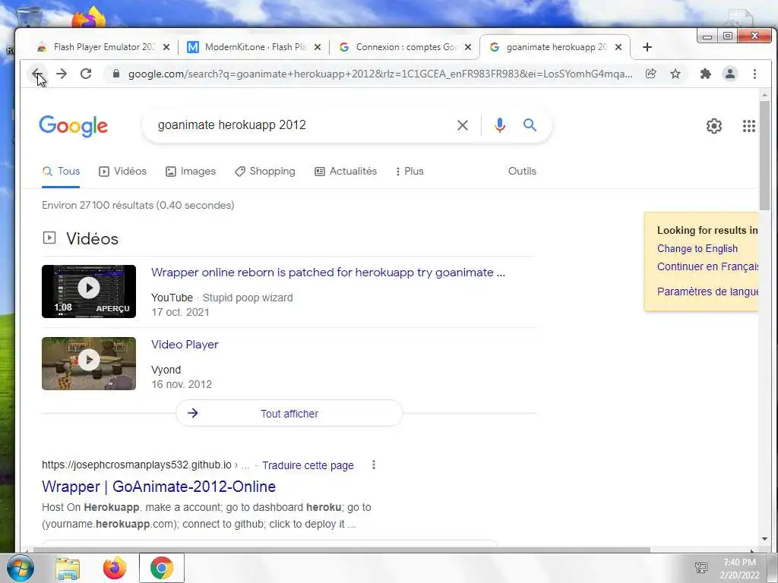778x583 pixels.
Task: Select the Vidéos search filter
Action: click(x=122, y=171)
